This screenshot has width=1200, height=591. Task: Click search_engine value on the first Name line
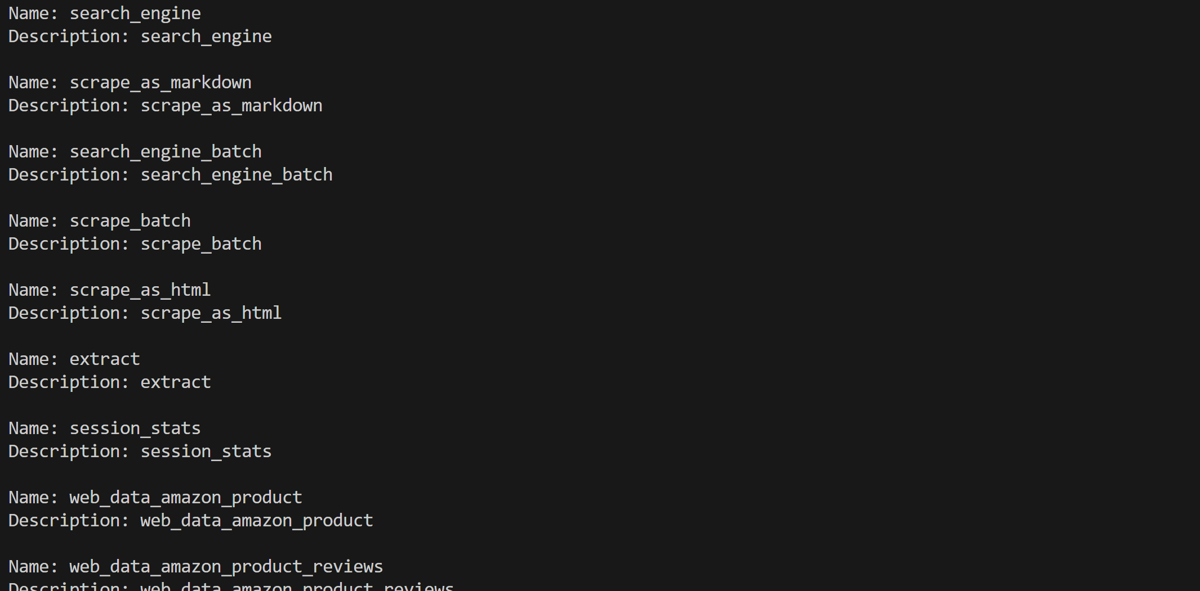(x=135, y=13)
